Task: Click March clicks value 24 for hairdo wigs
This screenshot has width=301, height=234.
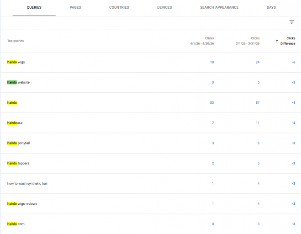Action: 258,62
